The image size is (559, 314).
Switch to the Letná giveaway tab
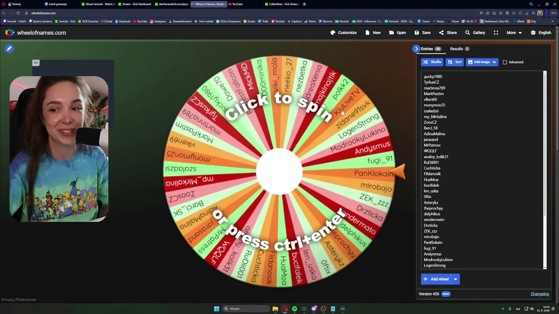click(x=58, y=4)
